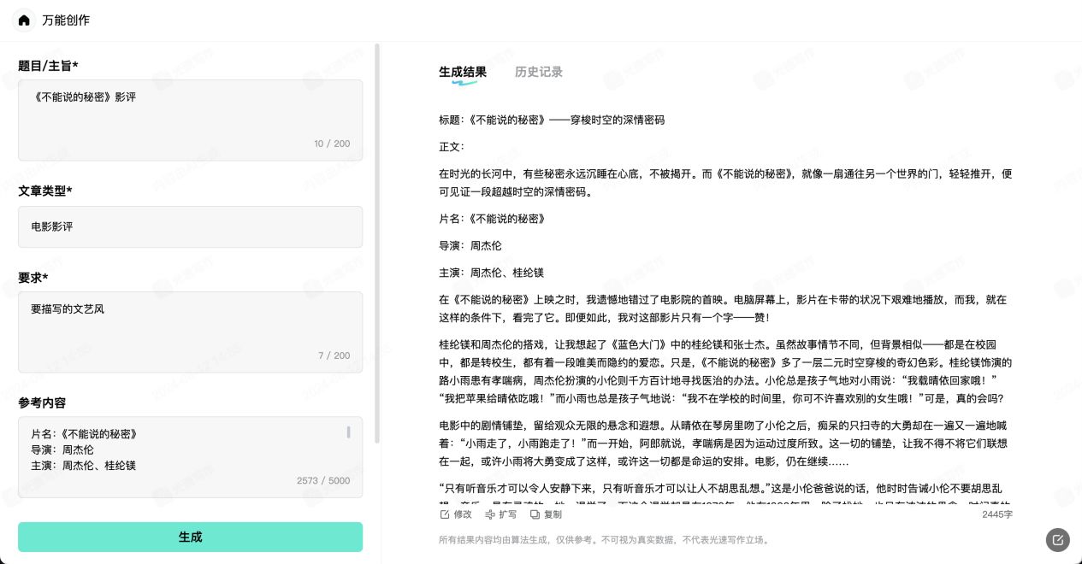1082x564 pixels.
Task: Click the 参考内容 field label
Action: pos(42,402)
